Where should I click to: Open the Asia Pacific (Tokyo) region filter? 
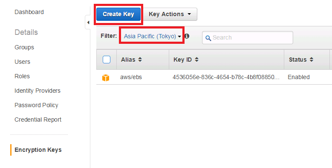[x=153, y=36]
